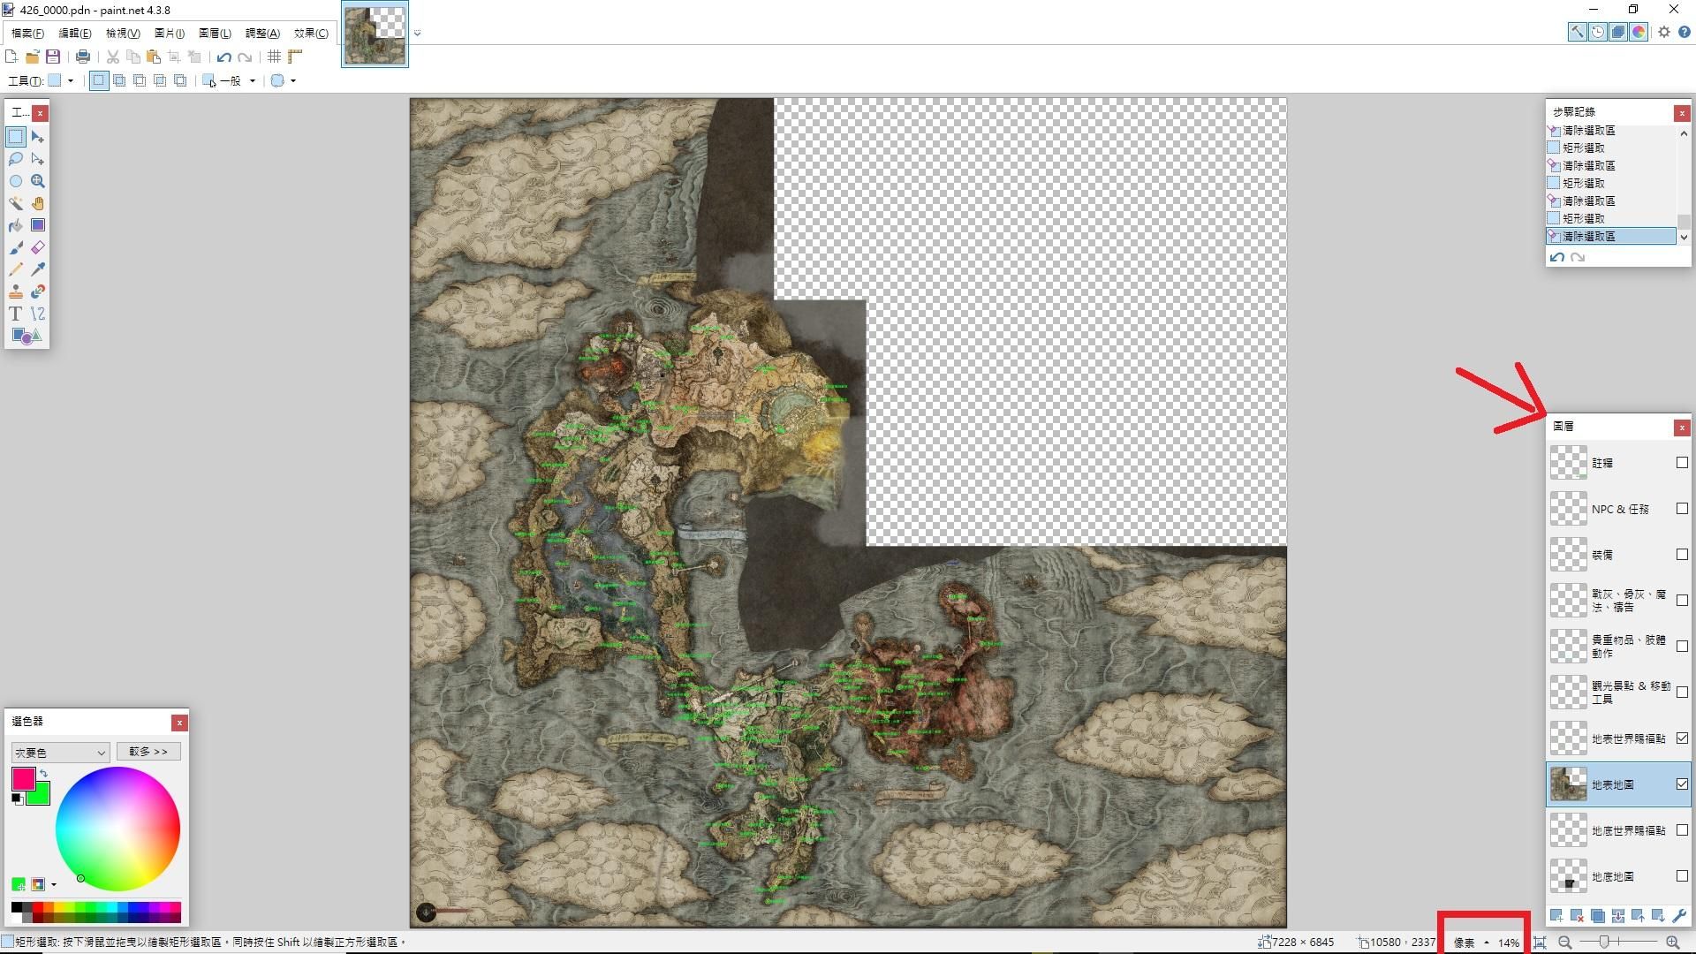Click Duplicate Layer icon

[1597, 916]
